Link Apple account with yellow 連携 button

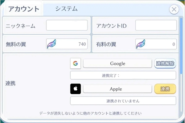(x=165, y=89)
